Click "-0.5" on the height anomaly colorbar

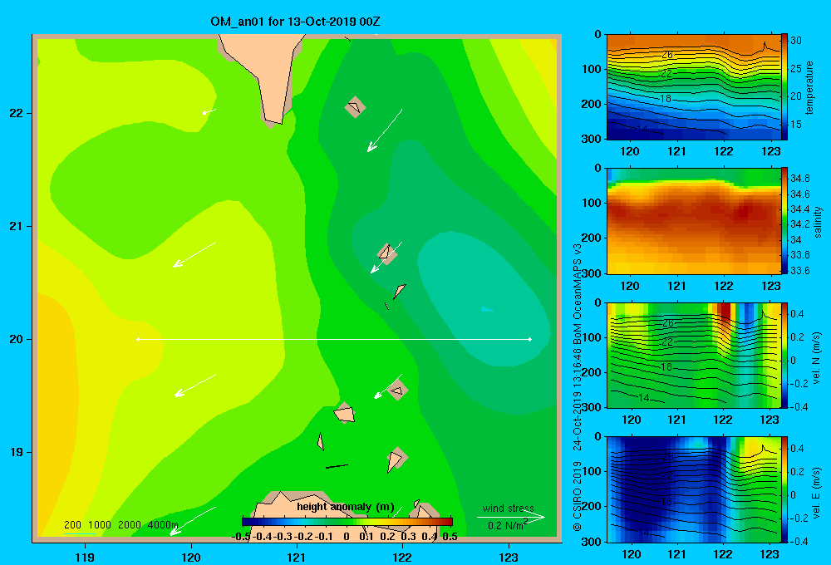(241, 537)
